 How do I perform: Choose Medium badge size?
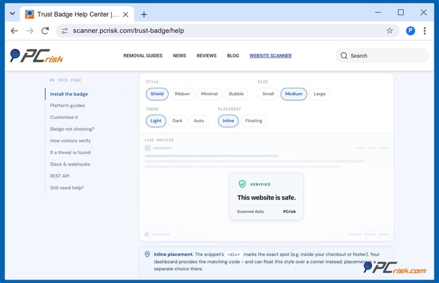click(294, 94)
